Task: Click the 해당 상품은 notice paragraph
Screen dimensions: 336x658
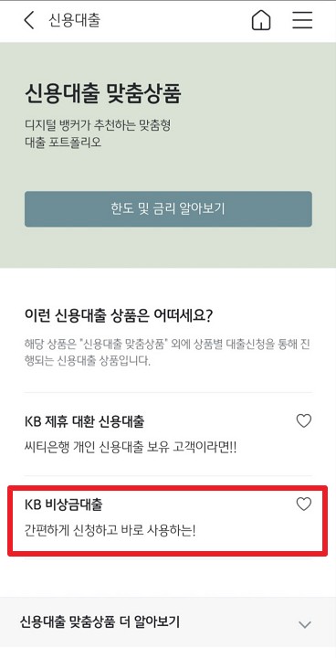Action: coord(168,353)
